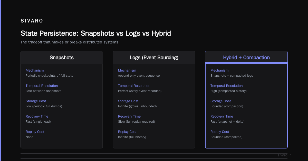
Task: Click Temporal Resolution in Logs card
Action: pyautogui.click(x=134, y=86)
